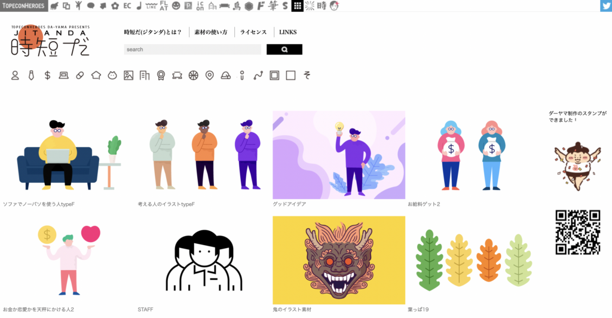The height and width of the screenshot is (318, 612).
Task: Go to the ライセンス page
Action: point(253,32)
